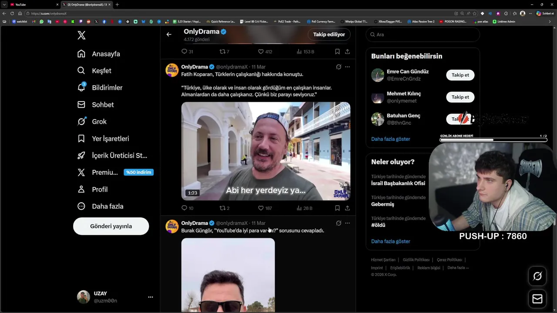Open Grok explain on Burak Güngör post
Viewport: 557px width, 313px height.
(x=339, y=223)
